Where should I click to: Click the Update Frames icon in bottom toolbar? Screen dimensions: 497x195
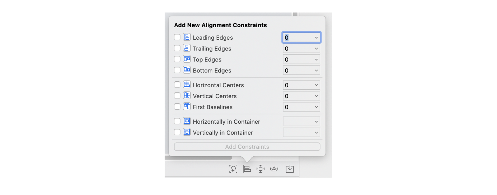tap(233, 169)
